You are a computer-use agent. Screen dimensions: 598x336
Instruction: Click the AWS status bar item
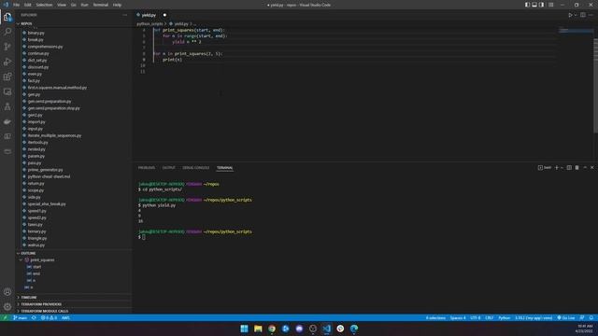(x=65, y=317)
